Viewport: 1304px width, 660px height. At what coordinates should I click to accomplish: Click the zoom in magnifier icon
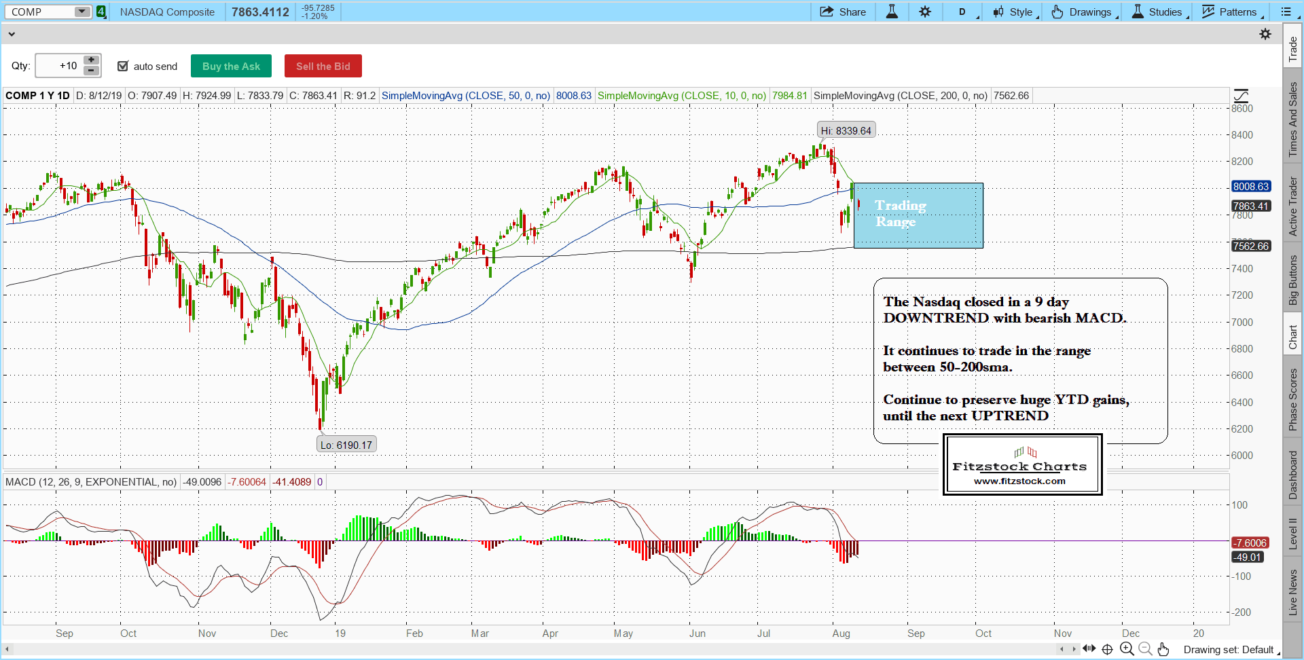point(1127,649)
